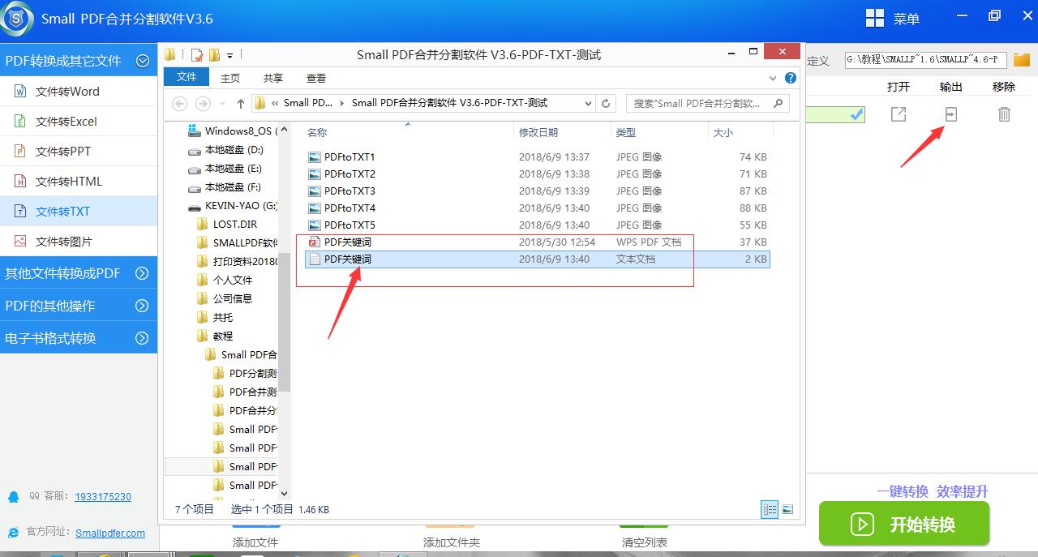The width and height of the screenshot is (1038, 557).
Task: Click the 输出 output-folder icon in the list row
Action: [x=951, y=114]
